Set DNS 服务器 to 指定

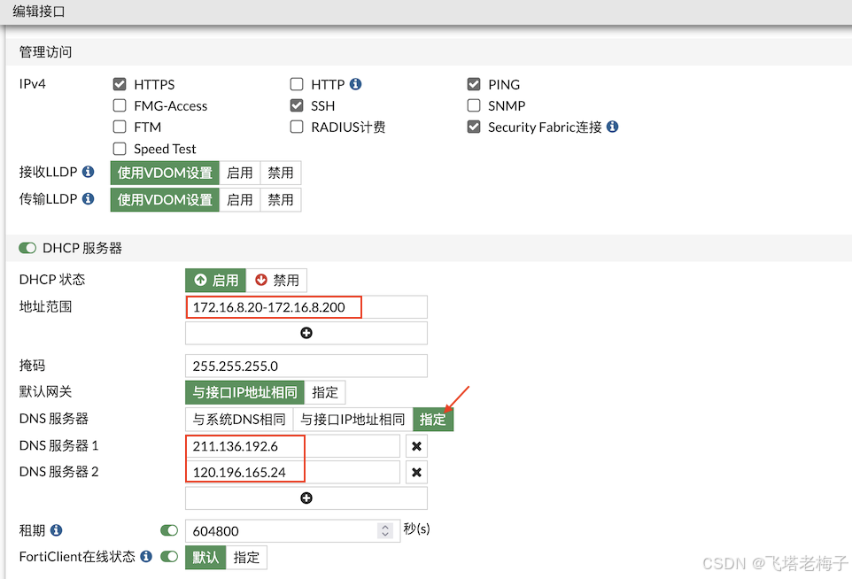click(432, 420)
